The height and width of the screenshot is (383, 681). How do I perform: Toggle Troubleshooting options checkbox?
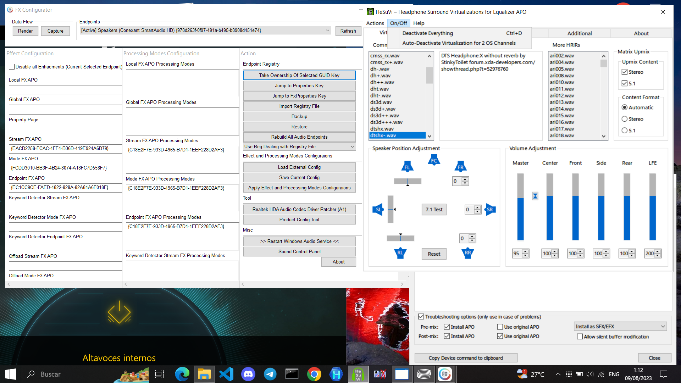click(421, 317)
